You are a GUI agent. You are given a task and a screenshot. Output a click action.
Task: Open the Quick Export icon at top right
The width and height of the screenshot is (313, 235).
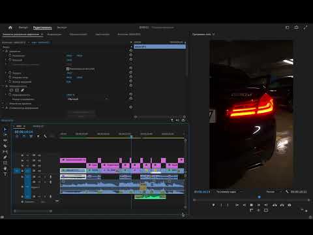[x=296, y=27]
